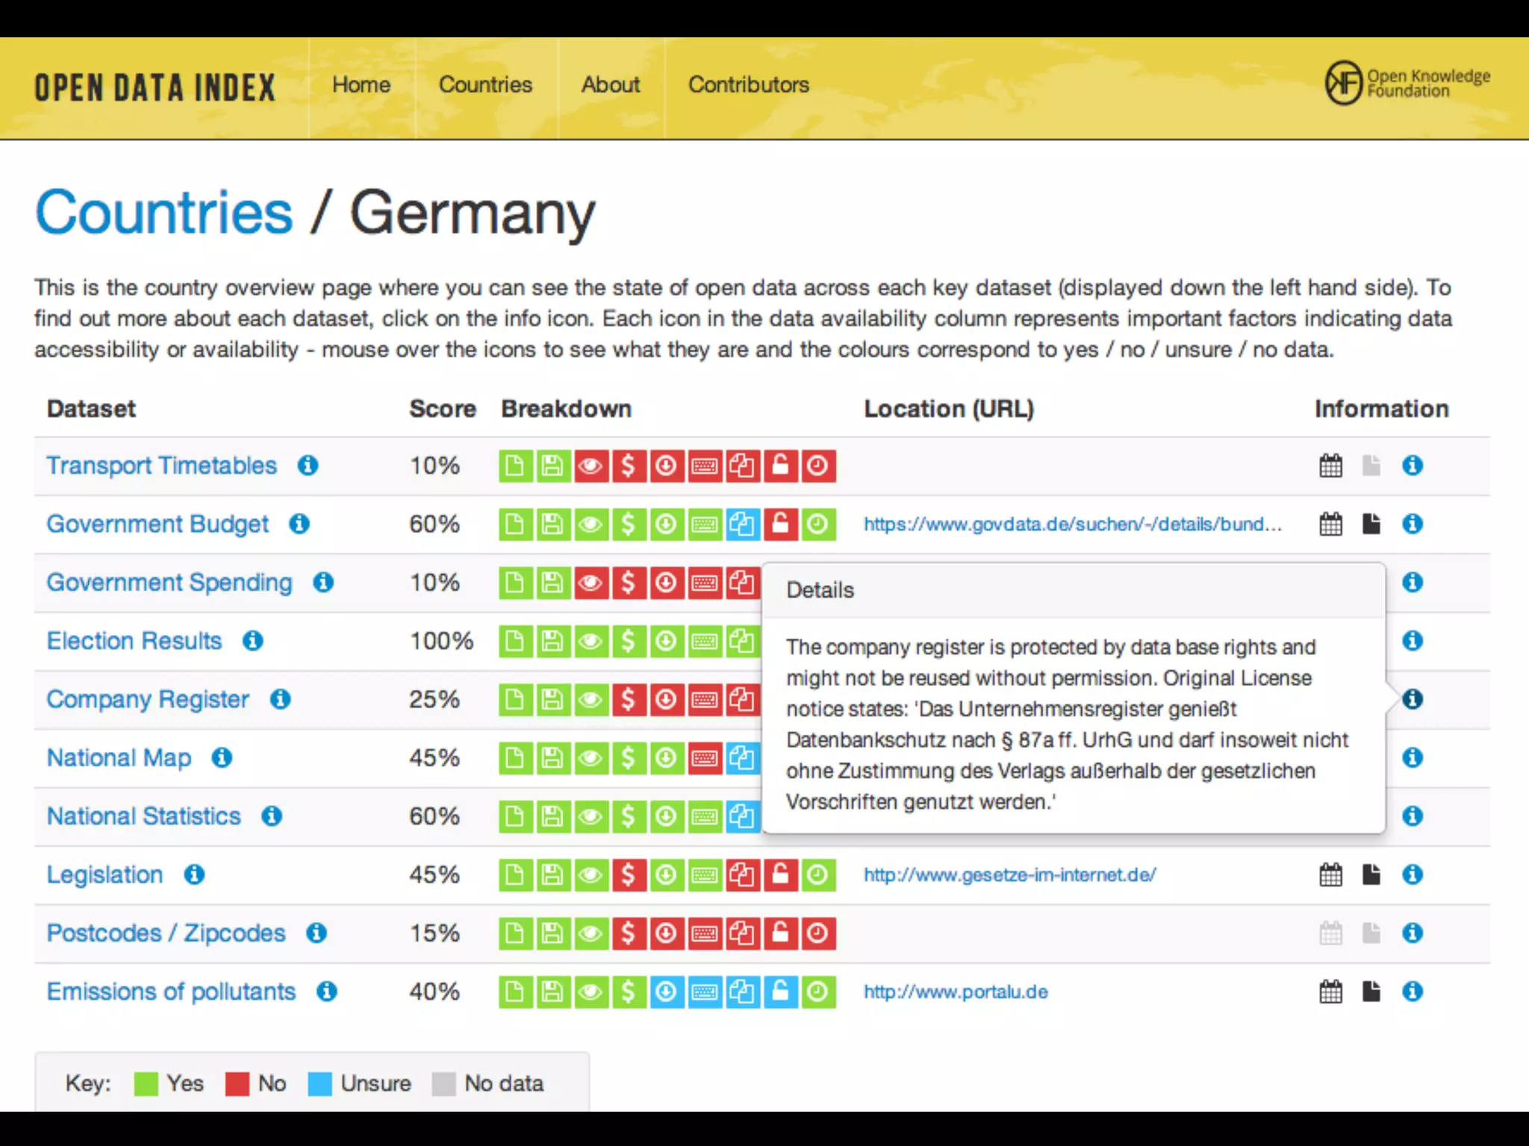Screen dimensions: 1529x1146
Task: Click the Open Knowledge Foundation logo
Action: click(1407, 84)
